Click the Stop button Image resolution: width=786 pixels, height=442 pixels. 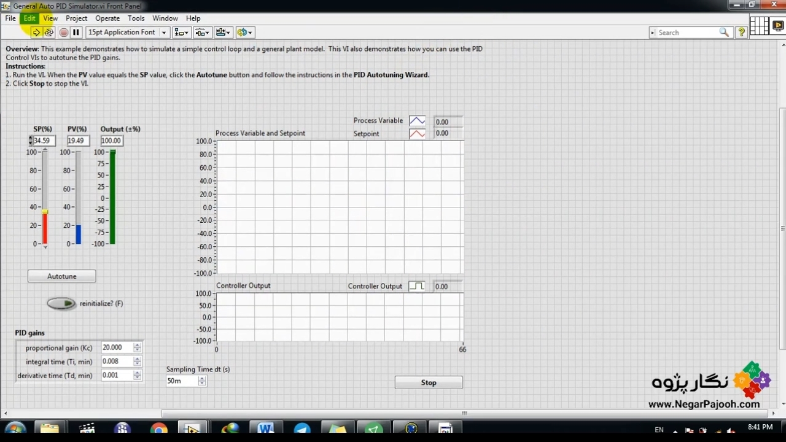429,382
